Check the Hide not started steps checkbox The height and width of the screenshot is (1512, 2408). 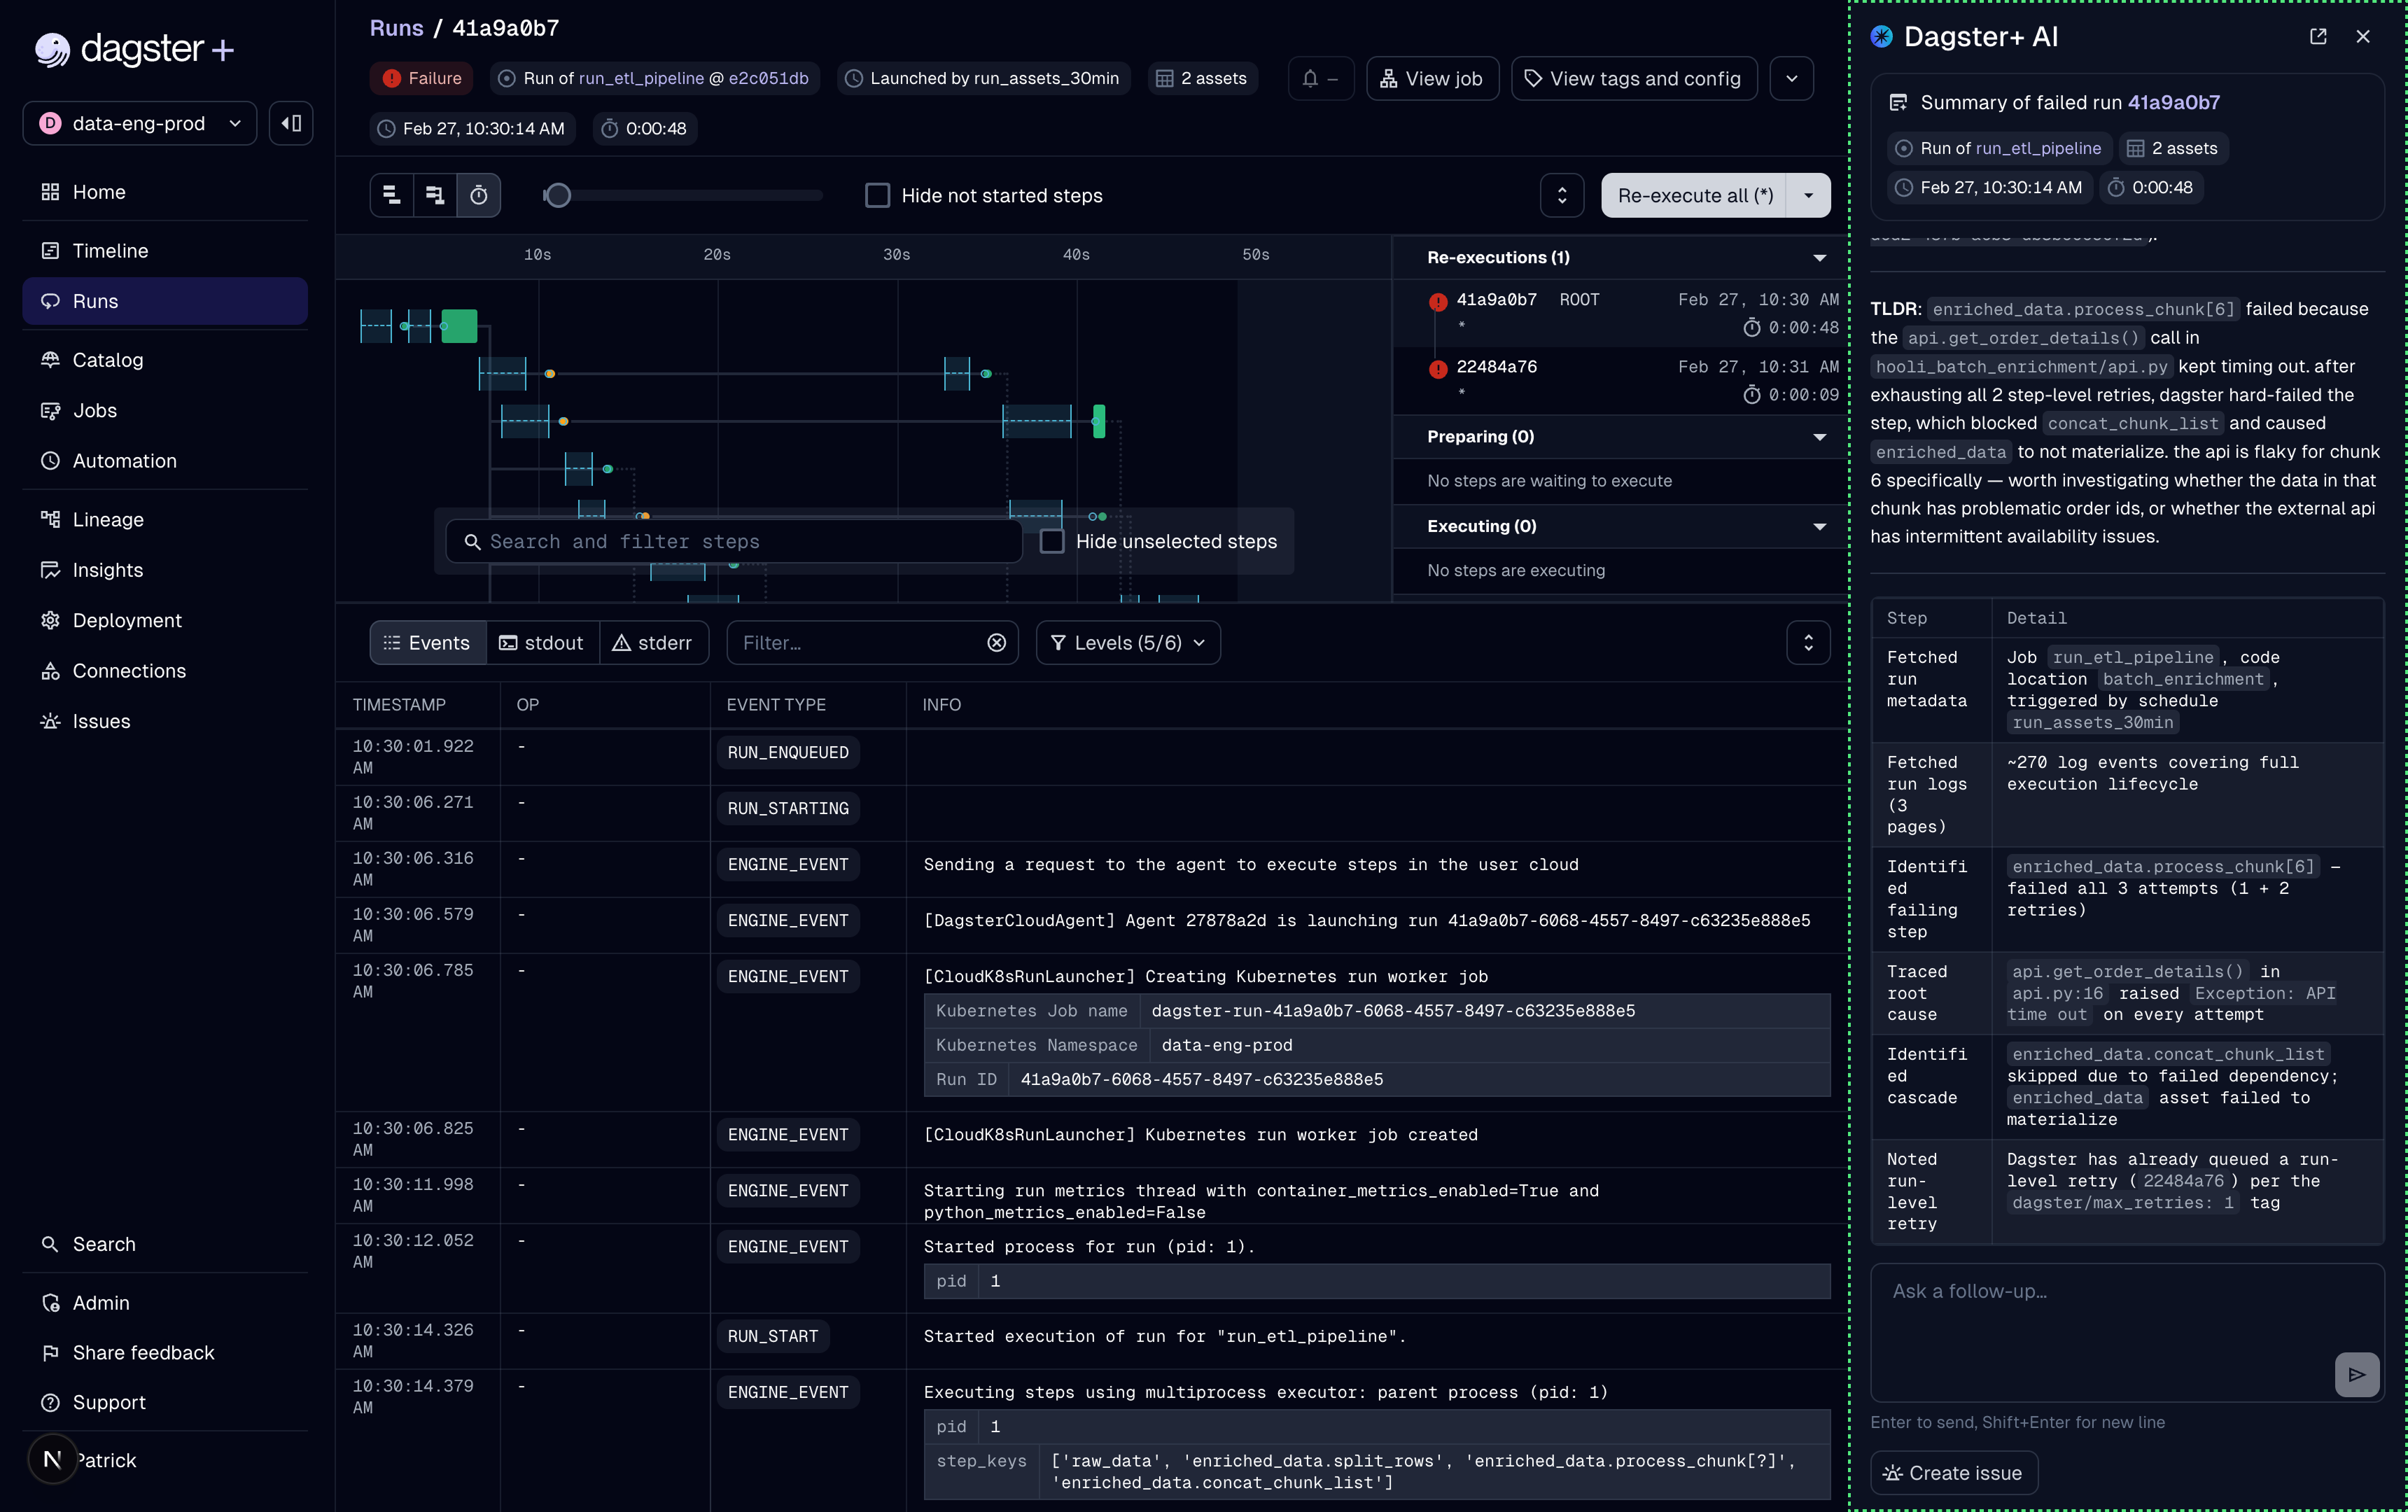877,195
